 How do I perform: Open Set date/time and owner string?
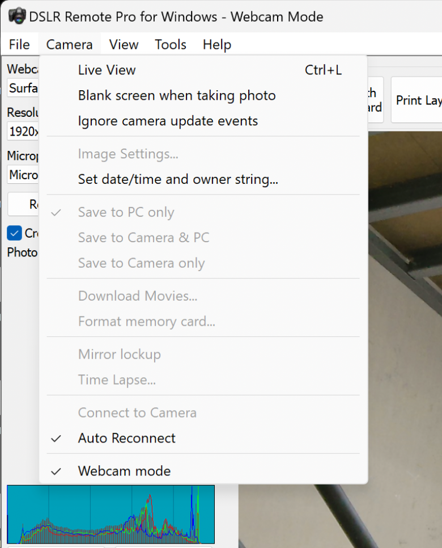(x=203, y=179)
